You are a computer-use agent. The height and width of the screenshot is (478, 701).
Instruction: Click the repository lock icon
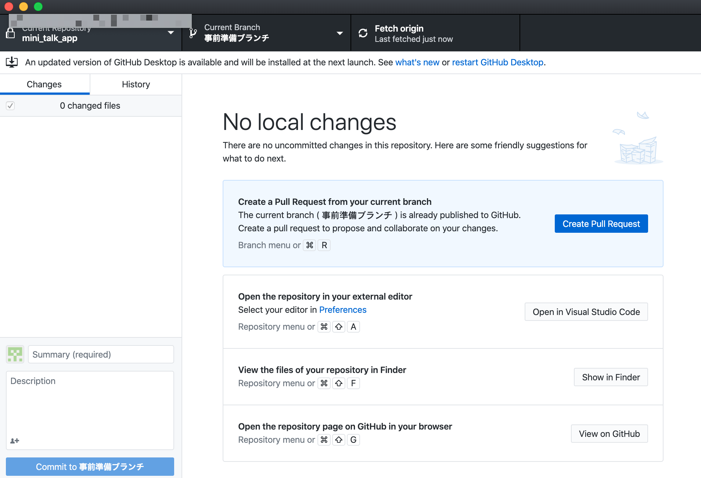11,34
